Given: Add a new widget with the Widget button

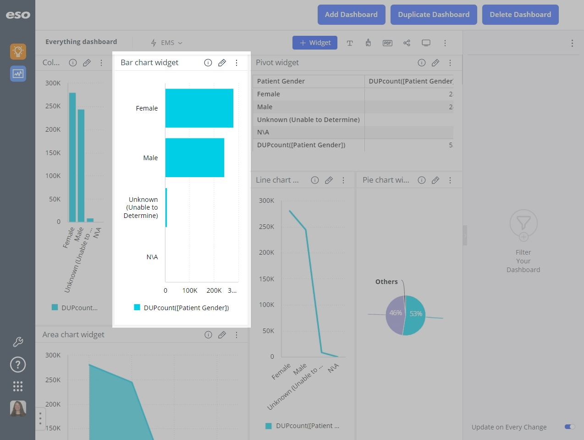Looking at the screenshot, I should point(315,43).
